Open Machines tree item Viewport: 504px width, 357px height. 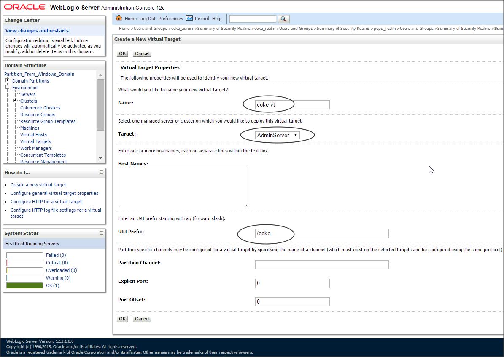tap(30, 128)
